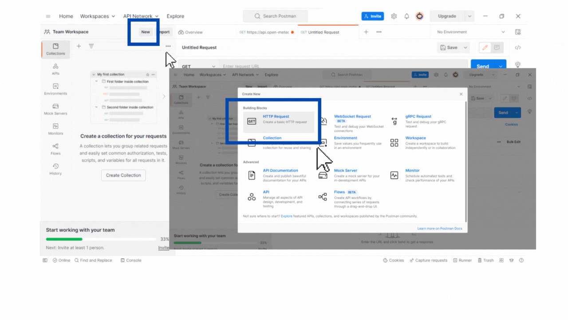This screenshot has width=568, height=320.
Task: Open APIs in the main window sidebar
Action: 55,69
